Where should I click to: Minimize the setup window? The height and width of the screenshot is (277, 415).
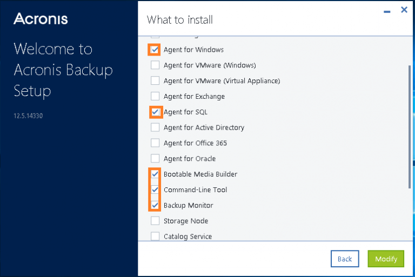tap(387, 12)
